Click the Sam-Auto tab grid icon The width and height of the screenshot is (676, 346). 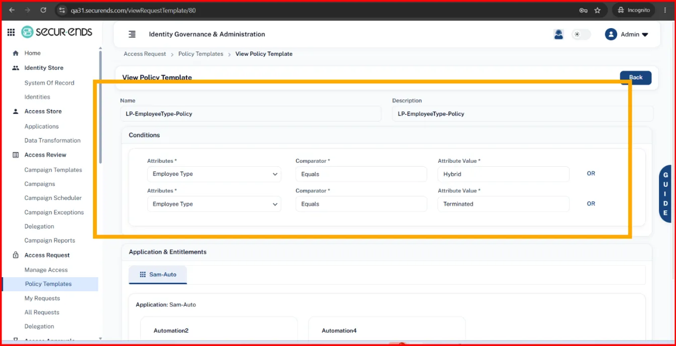[143, 275]
